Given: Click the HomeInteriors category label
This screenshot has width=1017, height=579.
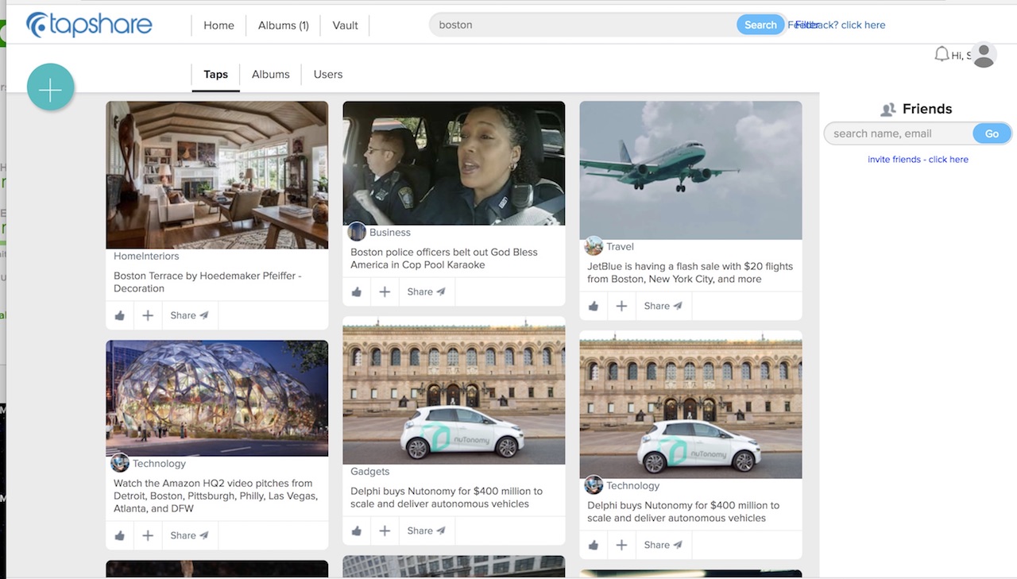Looking at the screenshot, I should pyautogui.click(x=146, y=257).
